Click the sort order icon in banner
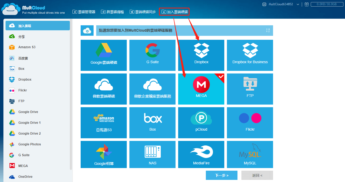The height and width of the screenshot is (182, 345). [268, 30]
